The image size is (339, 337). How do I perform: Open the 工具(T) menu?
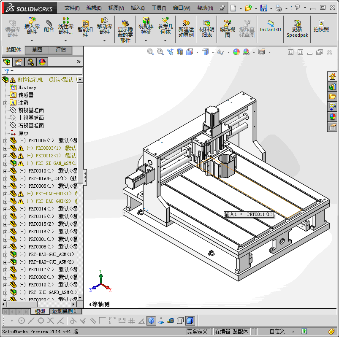[x=159, y=8]
